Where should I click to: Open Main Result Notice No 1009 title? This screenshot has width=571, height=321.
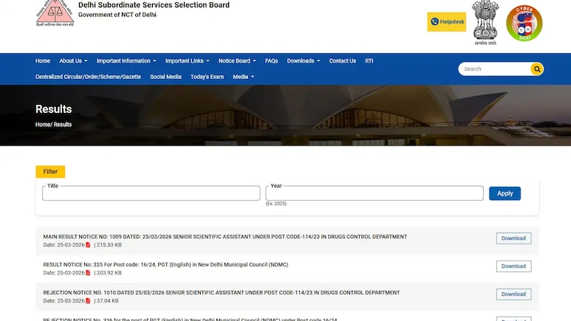coord(225,237)
